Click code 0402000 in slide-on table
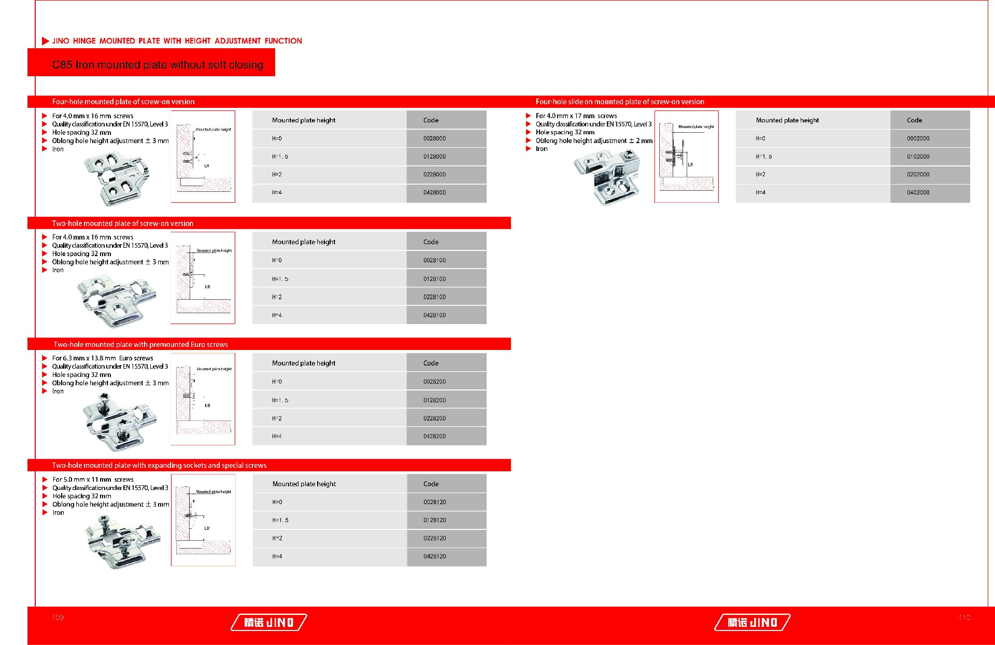Screen dimensions: 995x645 pos(918,192)
